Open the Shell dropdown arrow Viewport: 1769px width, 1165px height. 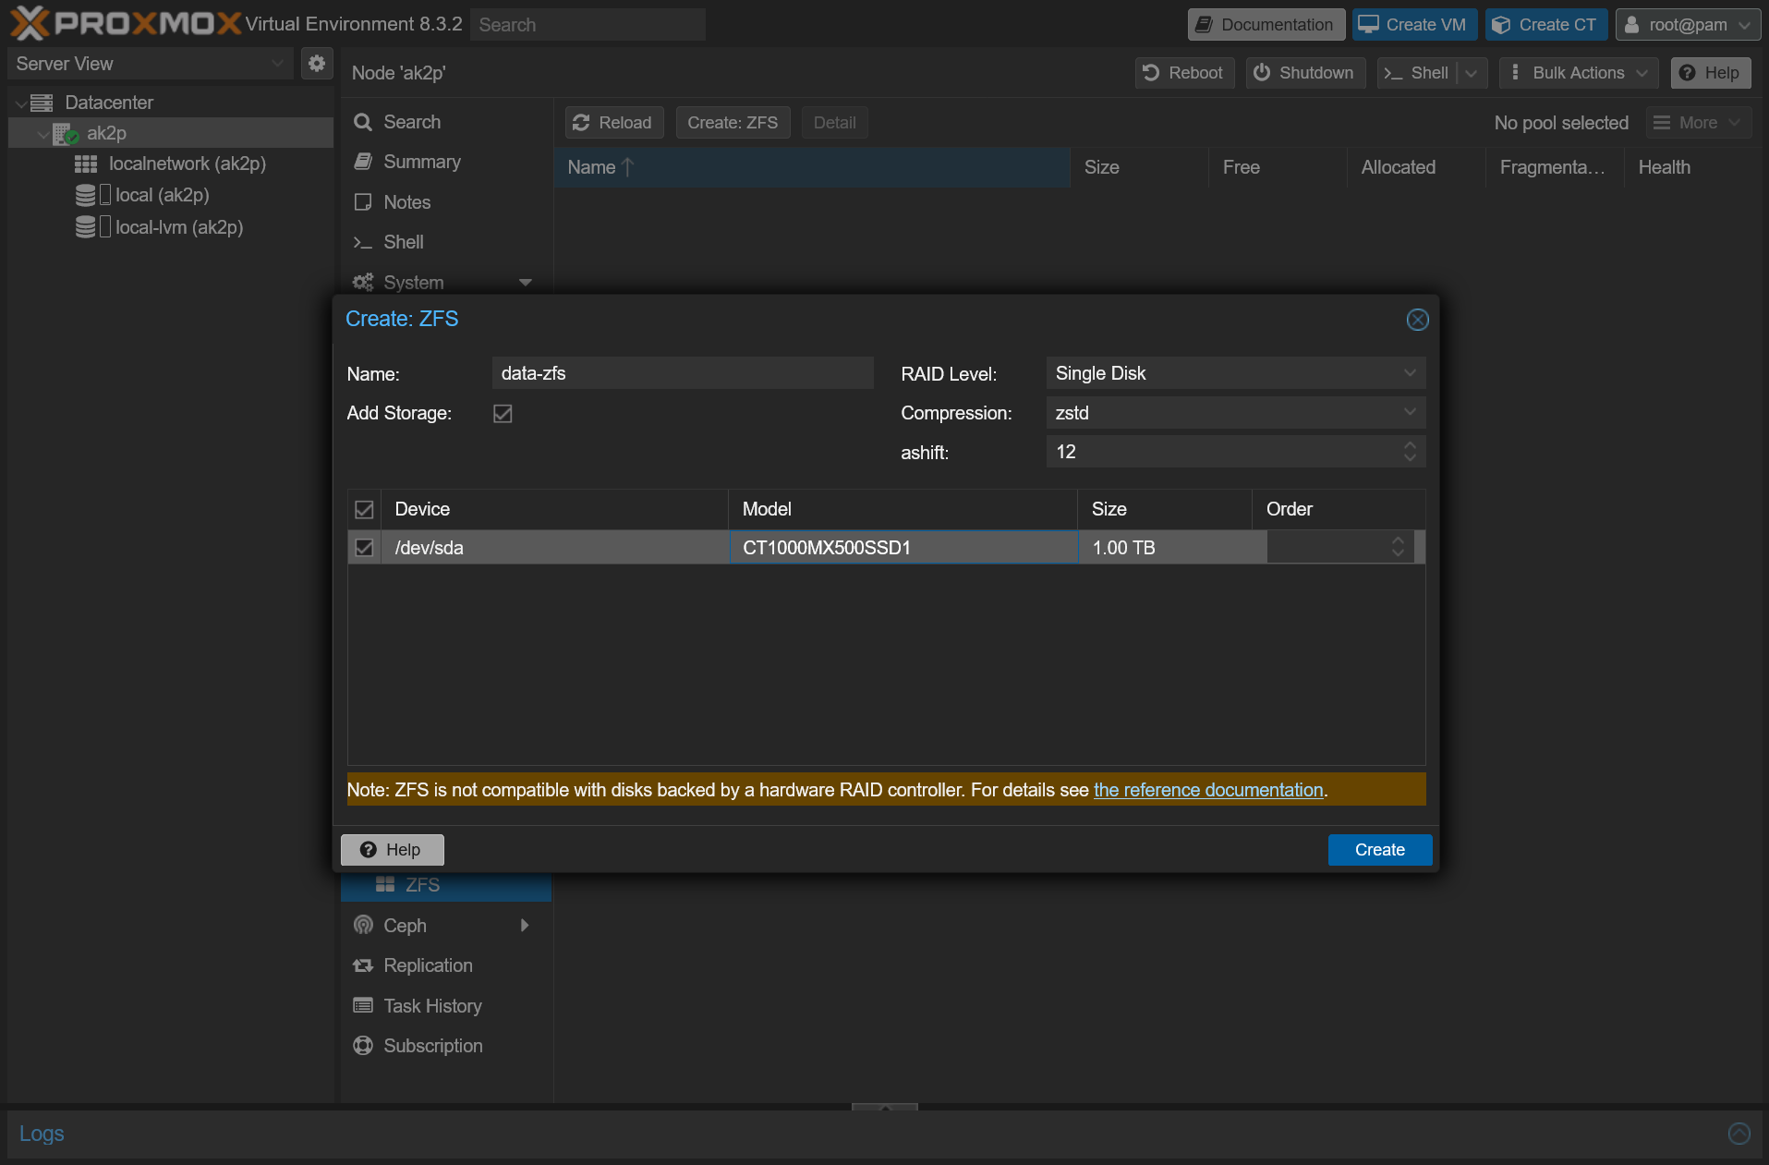1472,73
